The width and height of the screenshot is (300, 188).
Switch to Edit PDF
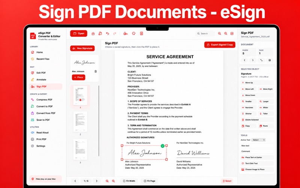(45, 73)
